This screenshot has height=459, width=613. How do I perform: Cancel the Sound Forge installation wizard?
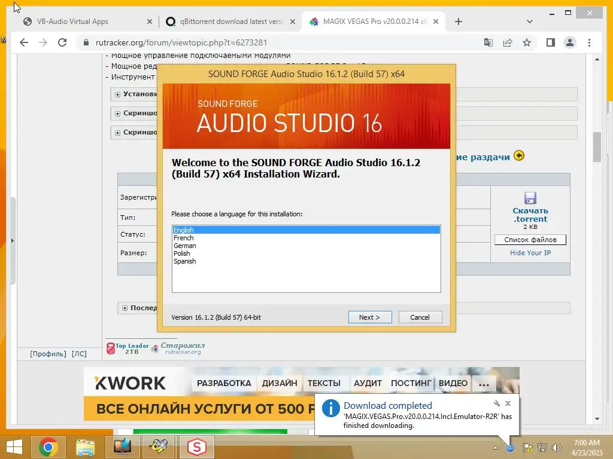click(420, 317)
